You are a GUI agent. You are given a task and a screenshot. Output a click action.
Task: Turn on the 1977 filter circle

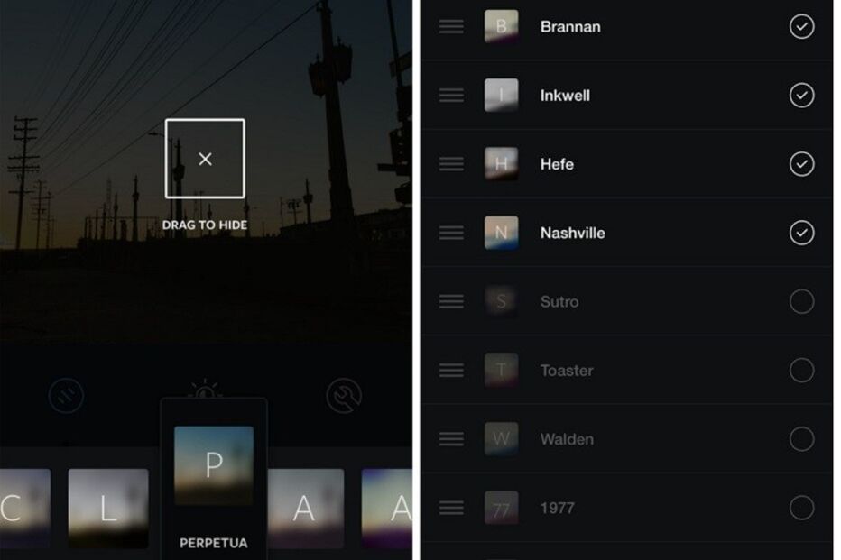(802, 508)
